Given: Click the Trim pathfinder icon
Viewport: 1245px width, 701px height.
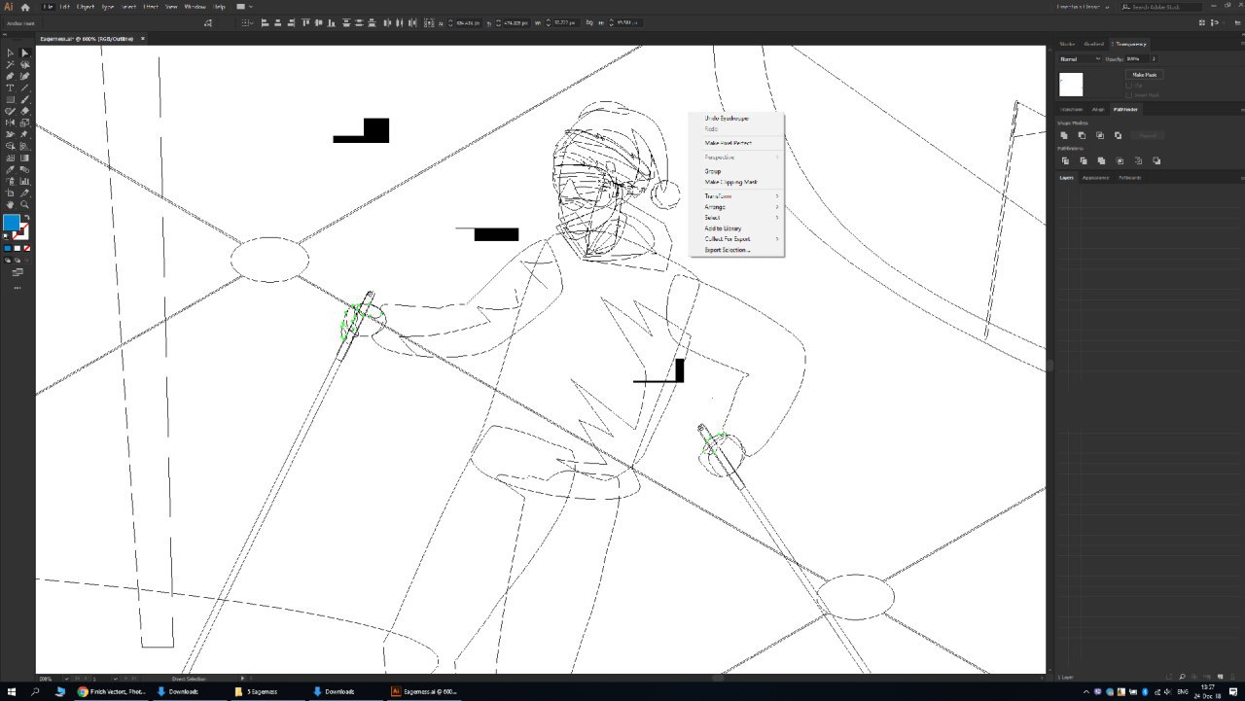Looking at the screenshot, I should [x=1083, y=160].
